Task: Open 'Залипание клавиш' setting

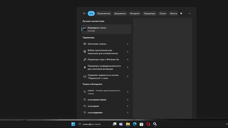Action: [x=106, y=44]
